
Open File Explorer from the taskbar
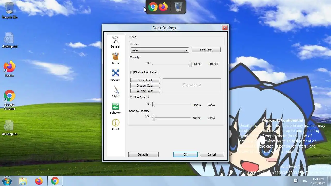(x=23, y=181)
